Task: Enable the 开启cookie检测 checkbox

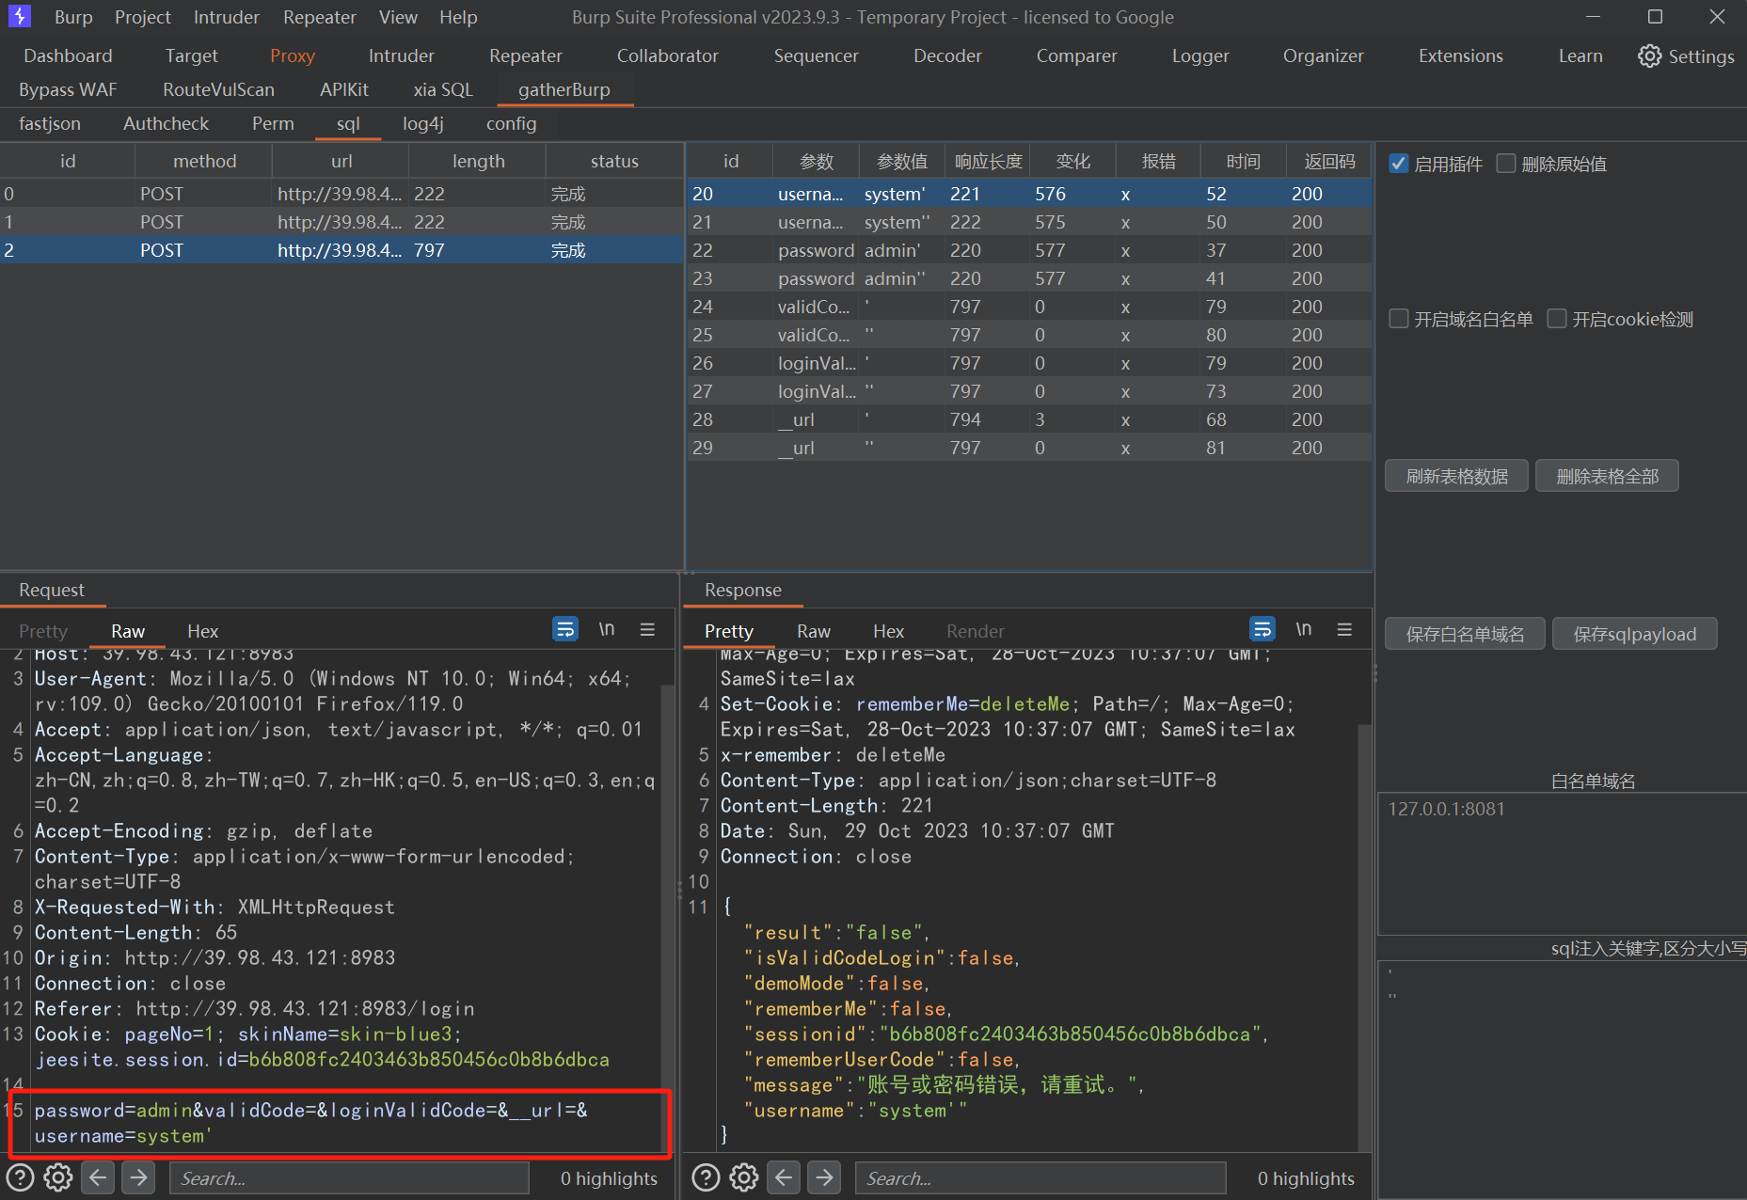Action: coord(1557,319)
